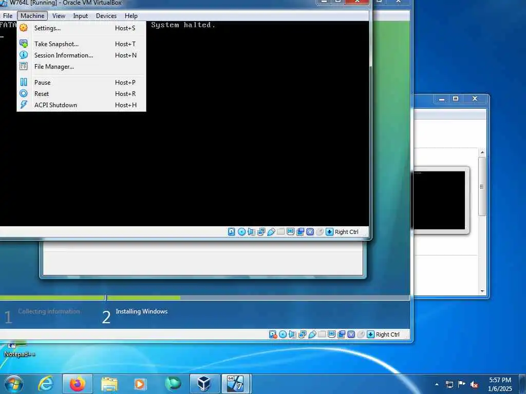Click display indicator in W764L status bar
The width and height of the screenshot is (526, 394).
[x=291, y=232]
